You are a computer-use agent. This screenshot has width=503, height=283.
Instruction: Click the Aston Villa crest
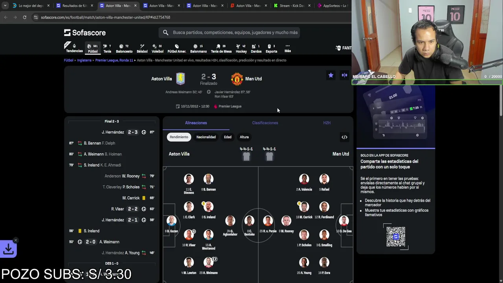tap(180, 79)
